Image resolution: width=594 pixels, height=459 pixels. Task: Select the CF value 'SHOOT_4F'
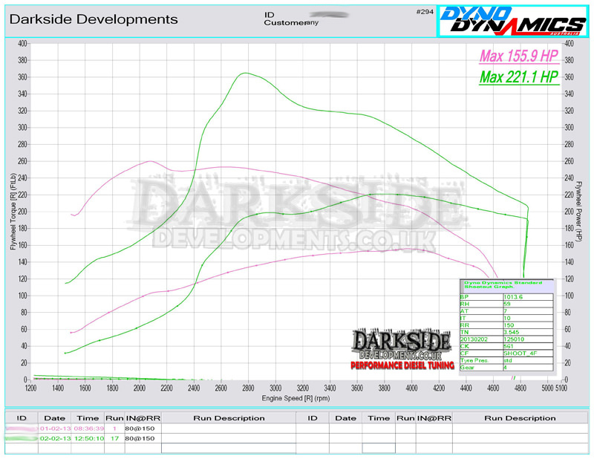click(x=520, y=354)
